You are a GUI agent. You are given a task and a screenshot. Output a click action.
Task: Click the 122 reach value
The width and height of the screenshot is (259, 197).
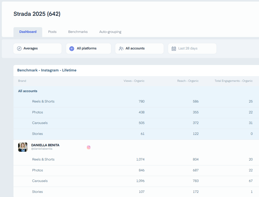pos(196,134)
